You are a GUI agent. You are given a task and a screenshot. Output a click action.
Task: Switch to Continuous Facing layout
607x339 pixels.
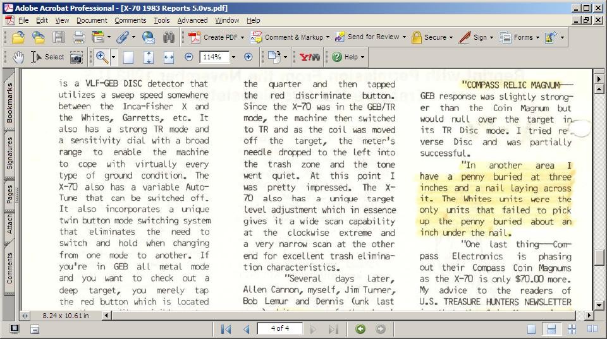tap(572, 329)
